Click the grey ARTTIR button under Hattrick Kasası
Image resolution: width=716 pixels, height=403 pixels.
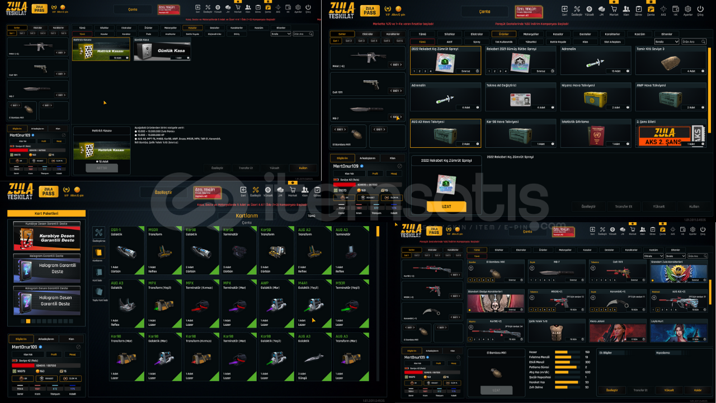tap(101, 167)
